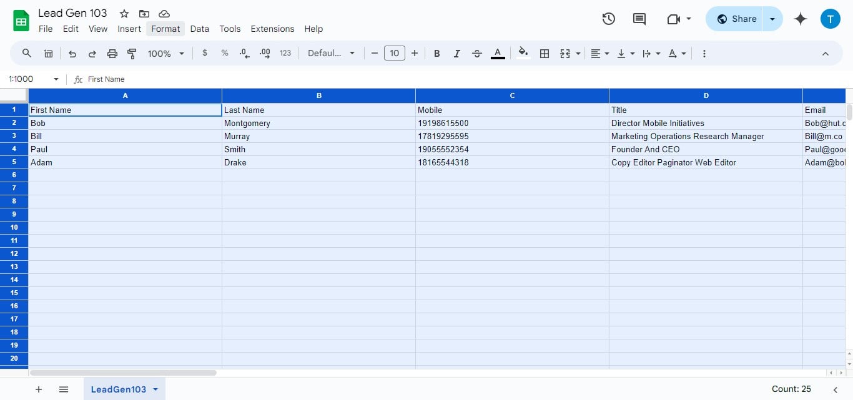Click the Share button
The width and height of the screenshot is (853, 400).
click(736, 19)
